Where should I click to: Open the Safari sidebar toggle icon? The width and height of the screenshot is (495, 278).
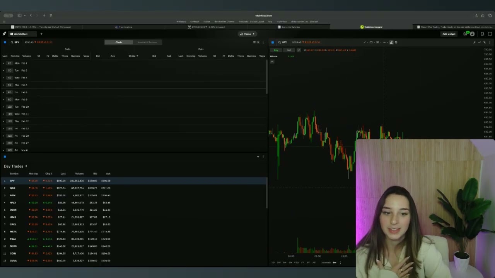[19, 15]
